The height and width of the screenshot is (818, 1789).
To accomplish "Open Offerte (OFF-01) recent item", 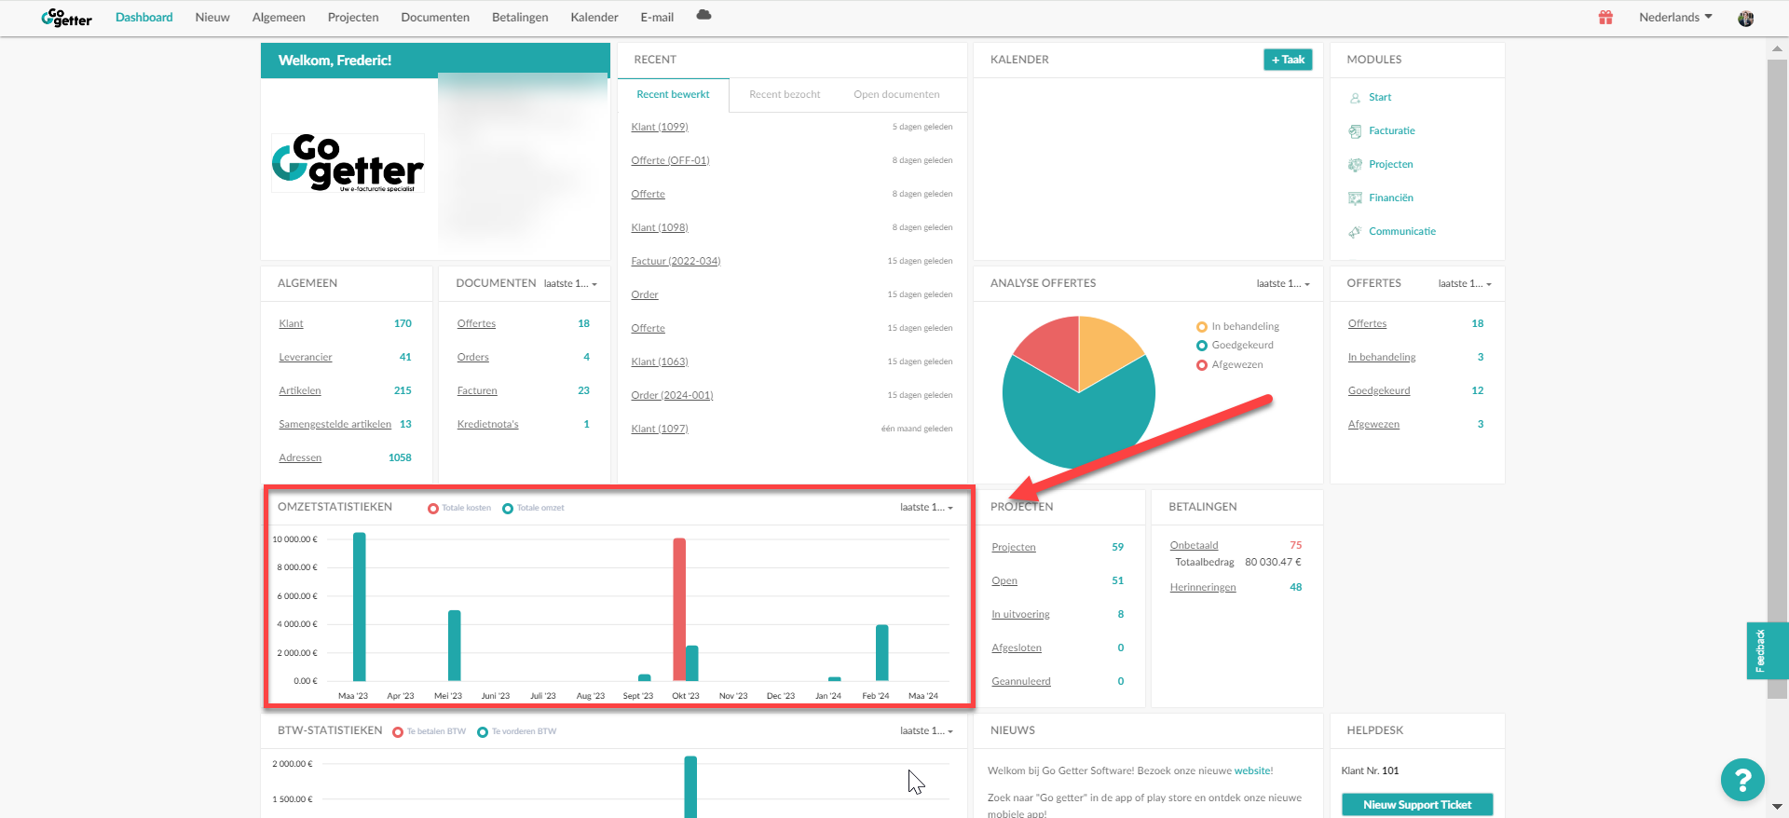I will point(670,160).
